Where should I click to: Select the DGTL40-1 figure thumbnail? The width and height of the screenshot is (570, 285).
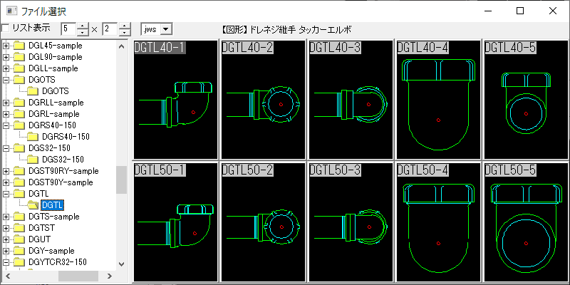(175, 100)
